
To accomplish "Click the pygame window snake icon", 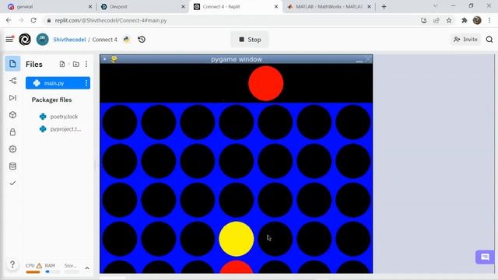I will pos(114,59).
